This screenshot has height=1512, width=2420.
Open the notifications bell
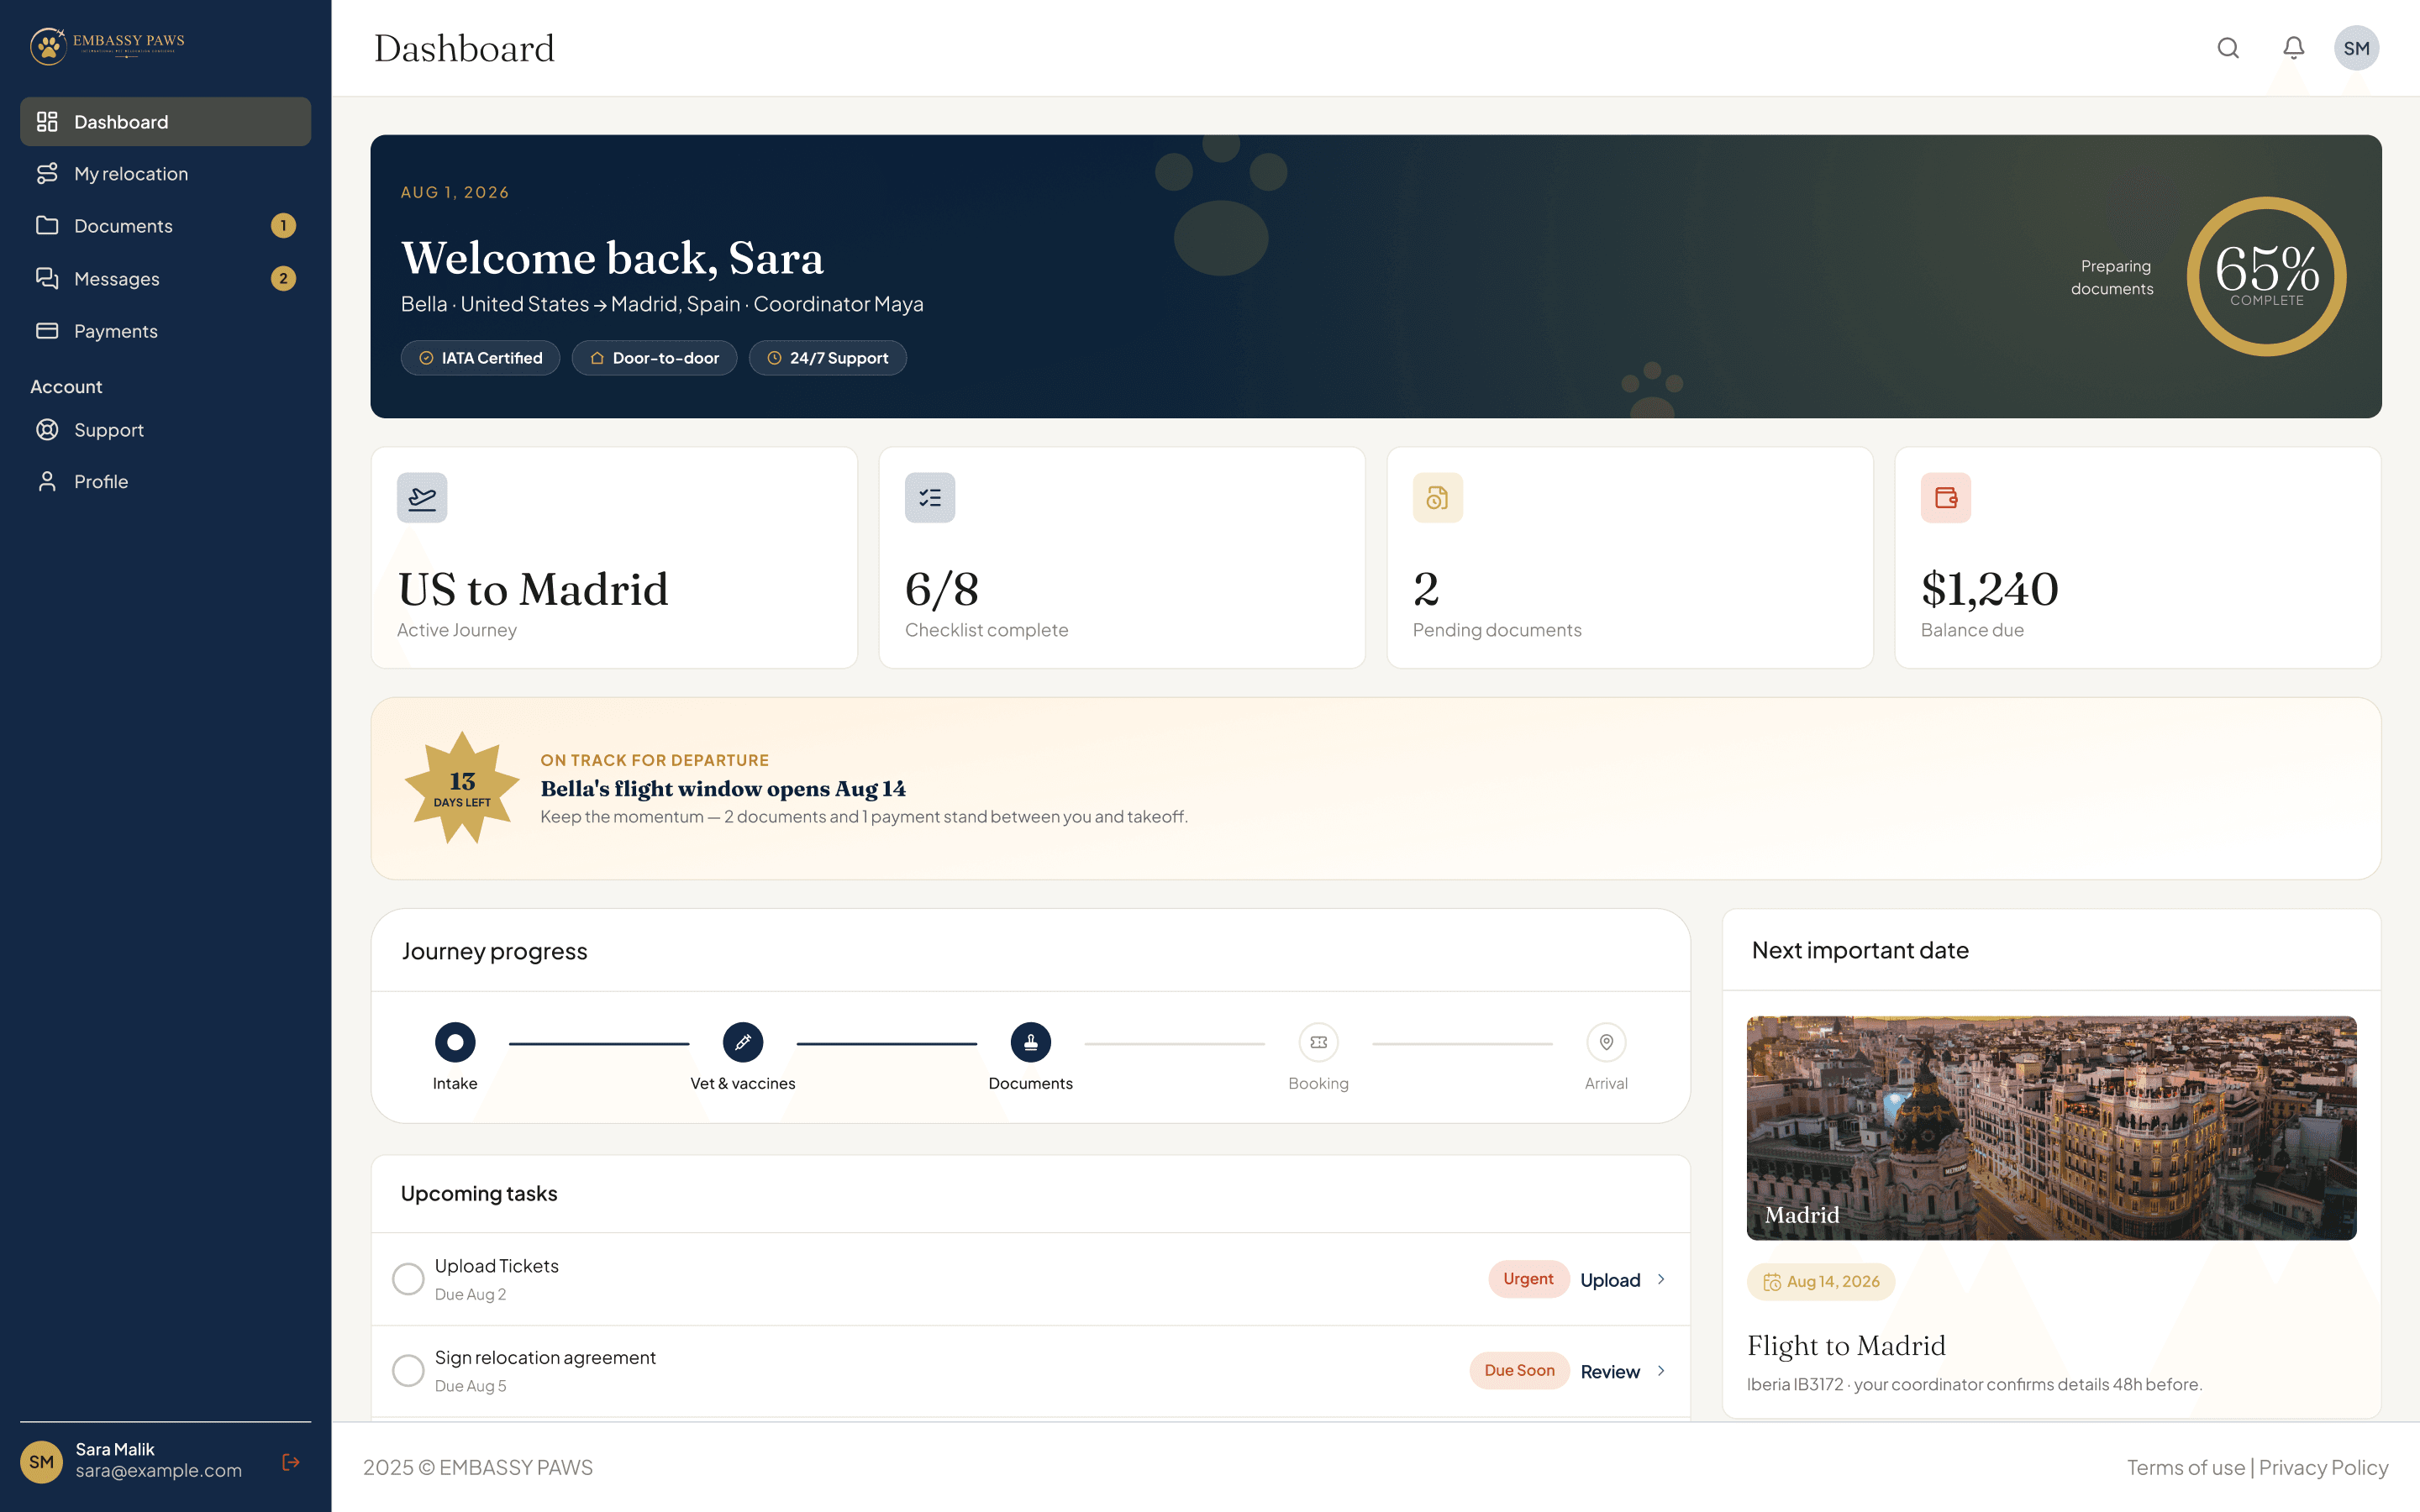[2293, 48]
